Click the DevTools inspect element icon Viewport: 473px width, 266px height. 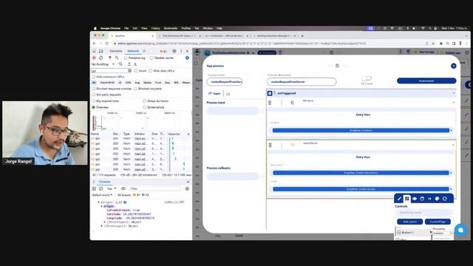click(94, 51)
